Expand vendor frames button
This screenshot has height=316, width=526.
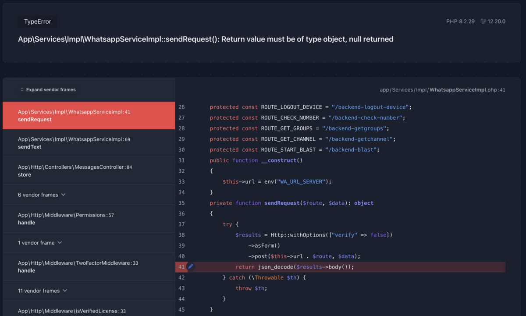(48, 90)
